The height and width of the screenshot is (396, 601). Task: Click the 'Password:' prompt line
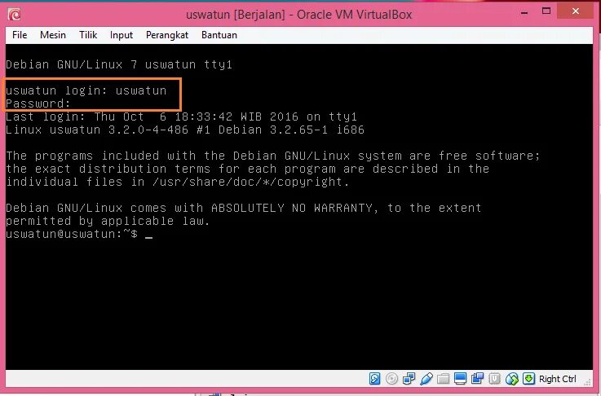coord(38,103)
